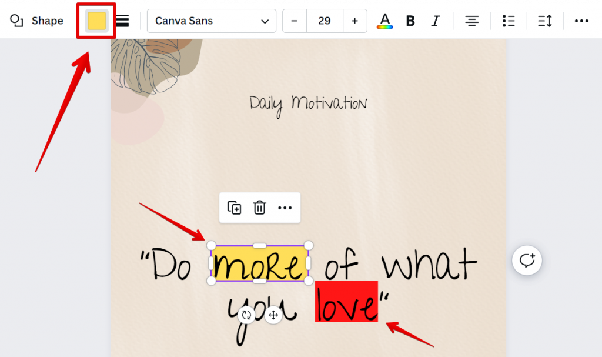Click the move handle below the selection
Image resolution: width=602 pixels, height=357 pixels.
coord(273,315)
